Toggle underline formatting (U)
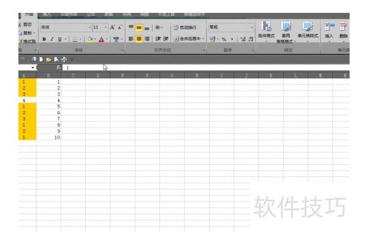This screenshot has height=245, width=368. (60, 39)
